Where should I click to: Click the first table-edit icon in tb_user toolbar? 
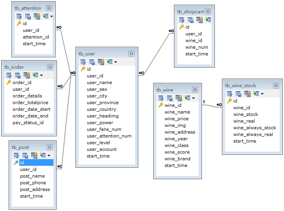coord(83,62)
